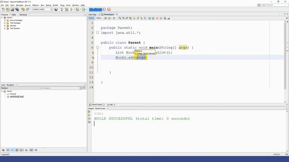289x162 pixels.
Task: Select main(String[] args) in Navigator
Action: click(x=17, y=97)
